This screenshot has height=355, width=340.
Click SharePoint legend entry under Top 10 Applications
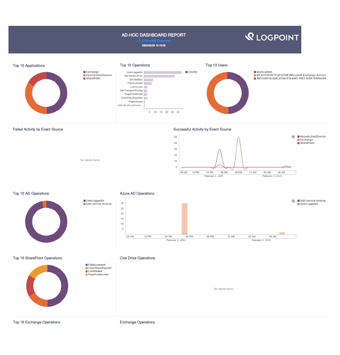point(92,78)
